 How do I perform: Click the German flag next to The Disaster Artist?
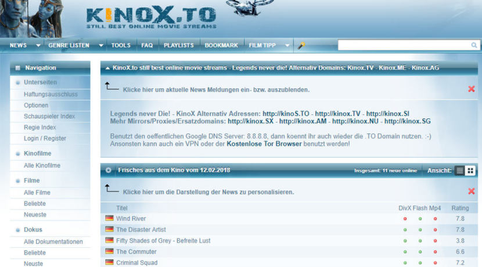109,229
